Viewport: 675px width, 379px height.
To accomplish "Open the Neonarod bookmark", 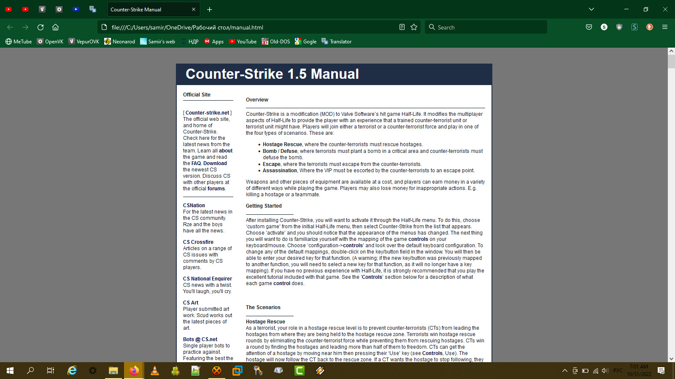I will [x=119, y=41].
